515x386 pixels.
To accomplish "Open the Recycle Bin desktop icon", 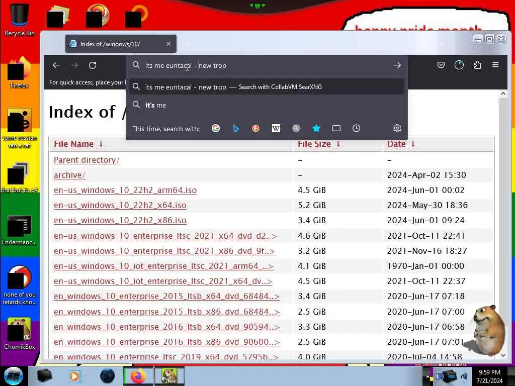I will click(x=20, y=19).
